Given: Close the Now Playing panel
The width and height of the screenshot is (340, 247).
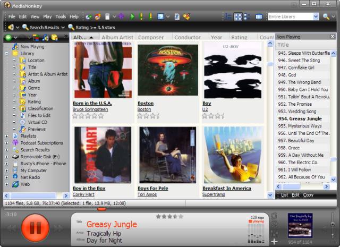Looking at the screenshot, I should 333,37.
